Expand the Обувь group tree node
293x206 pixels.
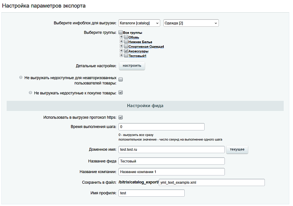(x=121, y=37)
